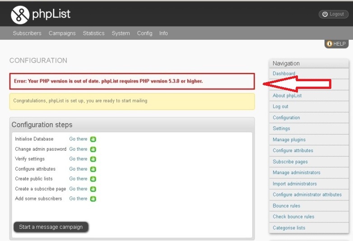Click the green icon beside Create public lists
The image size is (353, 241).
[93, 179]
